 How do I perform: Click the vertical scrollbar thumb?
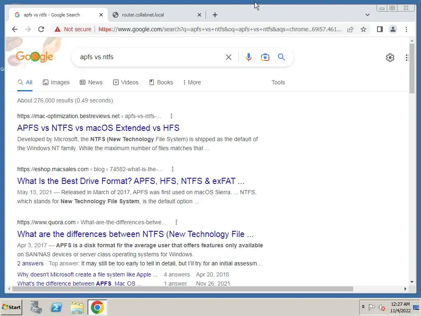point(412,69)
